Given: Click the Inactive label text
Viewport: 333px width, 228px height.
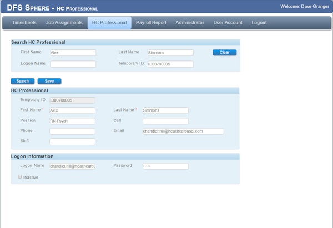Looking at the screenshot, I should click(31, 178).
